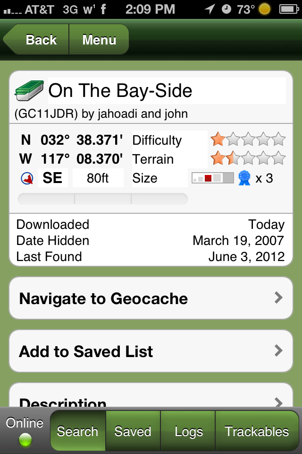The width and height of the screenshot is (302, 454).
Task: Tap the cache size indicator bar
Action: tap(212, 178)
